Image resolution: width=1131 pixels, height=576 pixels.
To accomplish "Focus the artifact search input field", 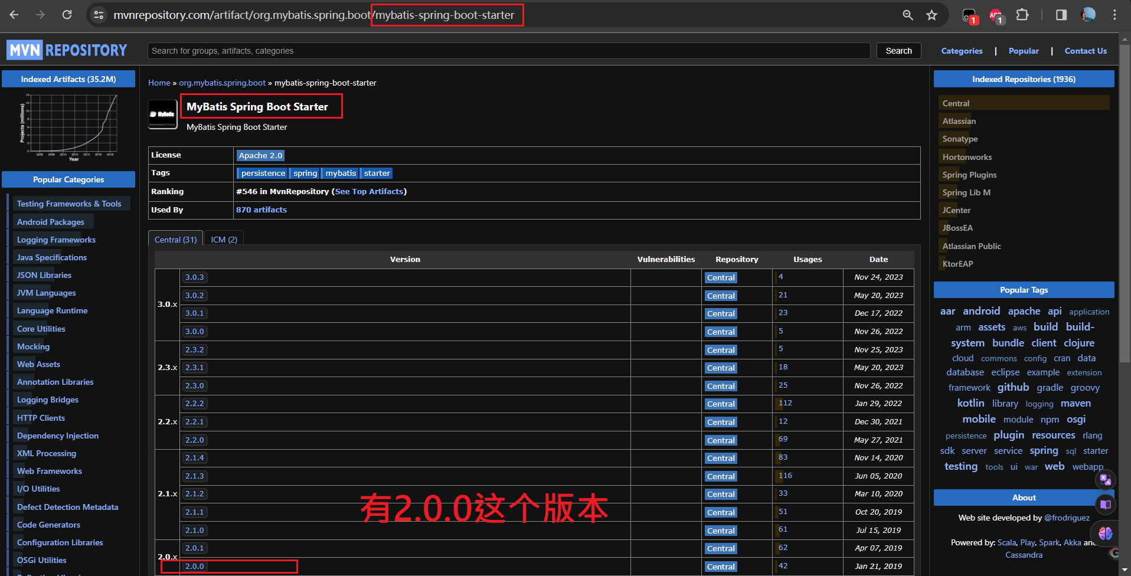I will (509, 51).
